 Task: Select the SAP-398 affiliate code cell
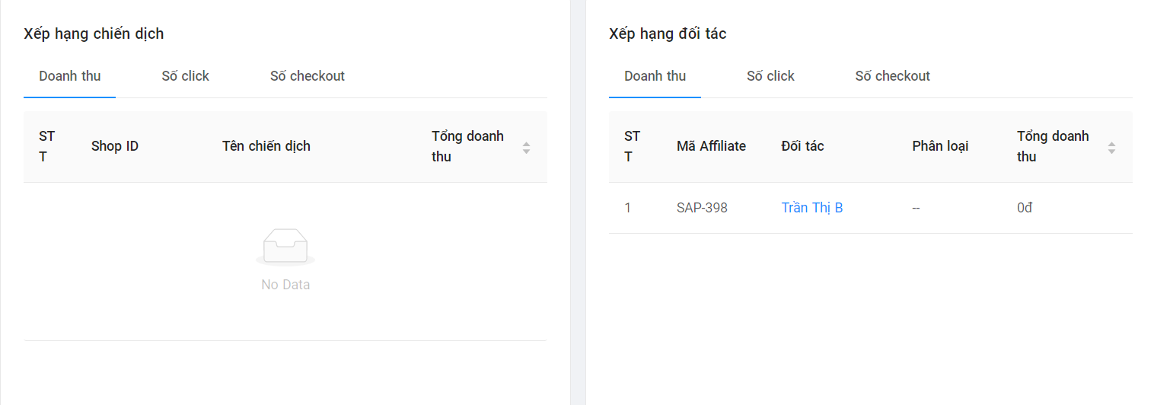pyautogui.click(x=702, y=208)
